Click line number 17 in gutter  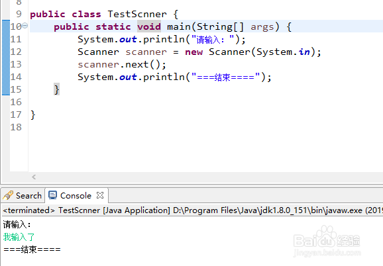pos(16,114)
